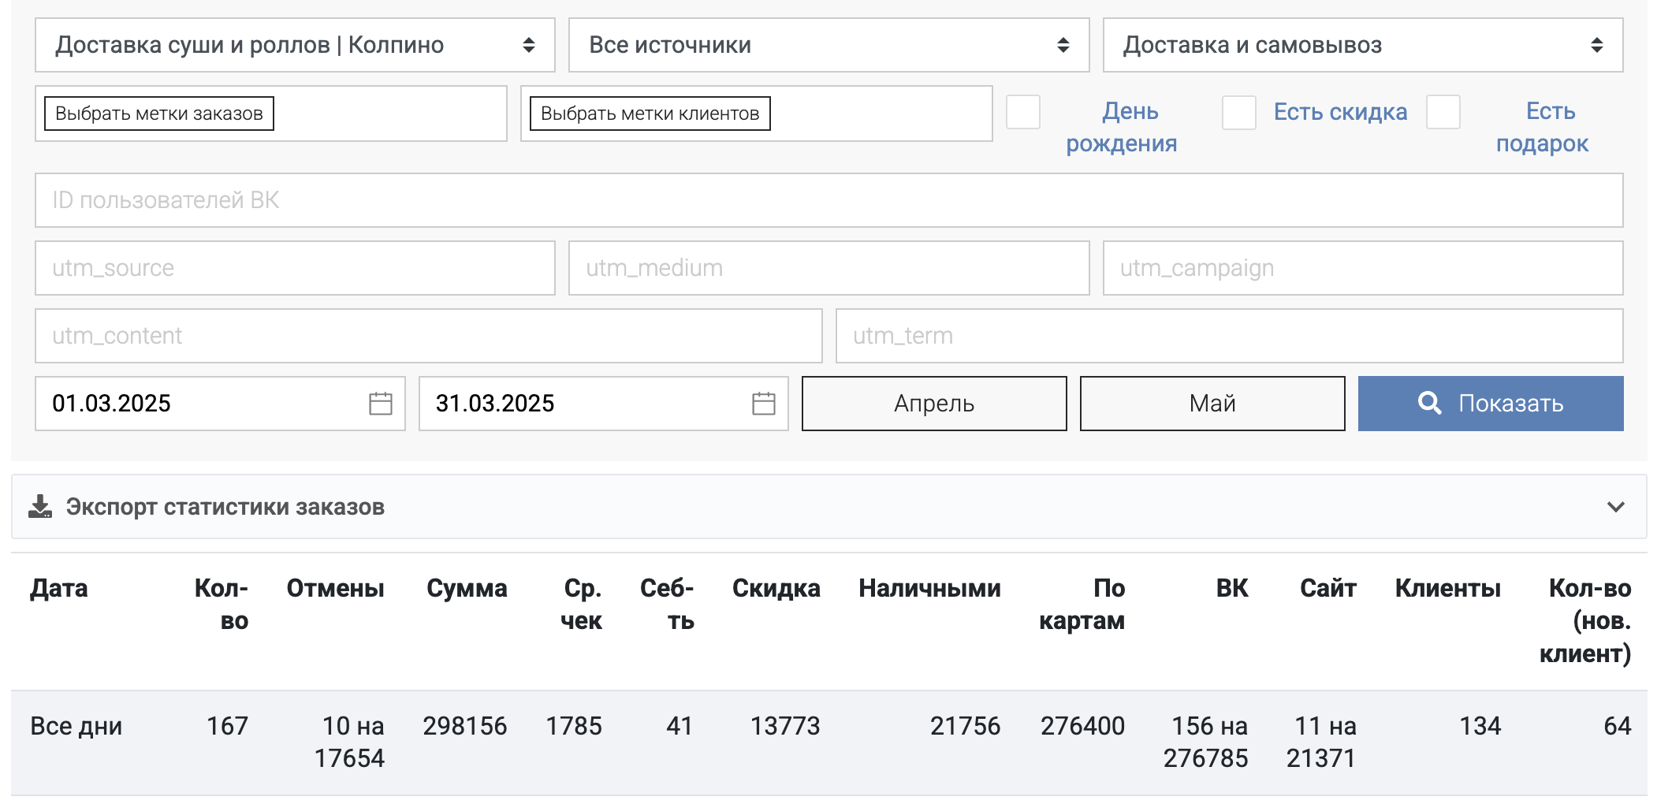The image size is (1657, 804).
Task: Click the start date 01.03.2025 field
Action: [220, 404]
